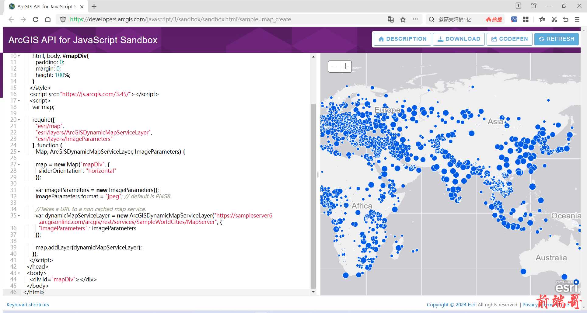The height and width of the screenshot is (313, 587).
Task: Collapse code fold at line 43
Action: [19, 273]
